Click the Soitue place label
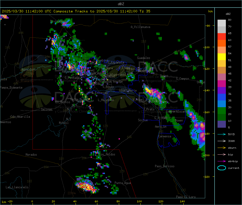Image resolution: width=242 pixels, height=205 pixels. click(x=143, y=120)
